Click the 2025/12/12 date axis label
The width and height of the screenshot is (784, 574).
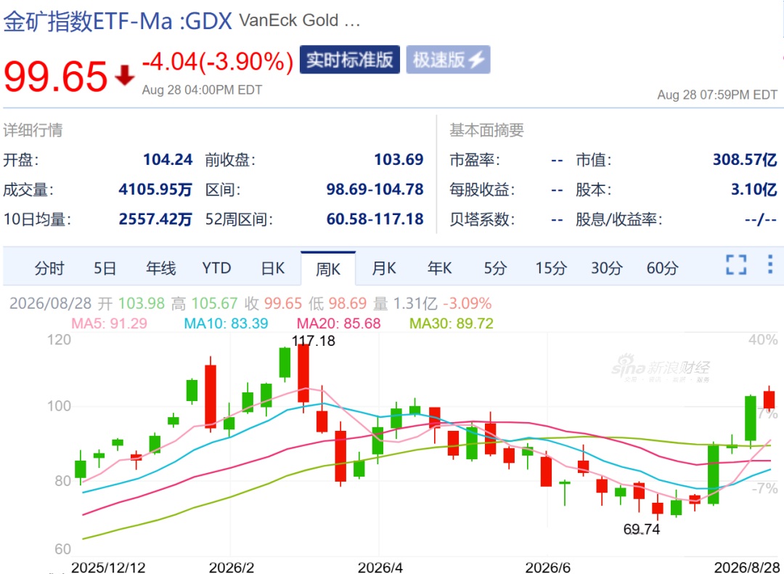(x=108, y=567)
